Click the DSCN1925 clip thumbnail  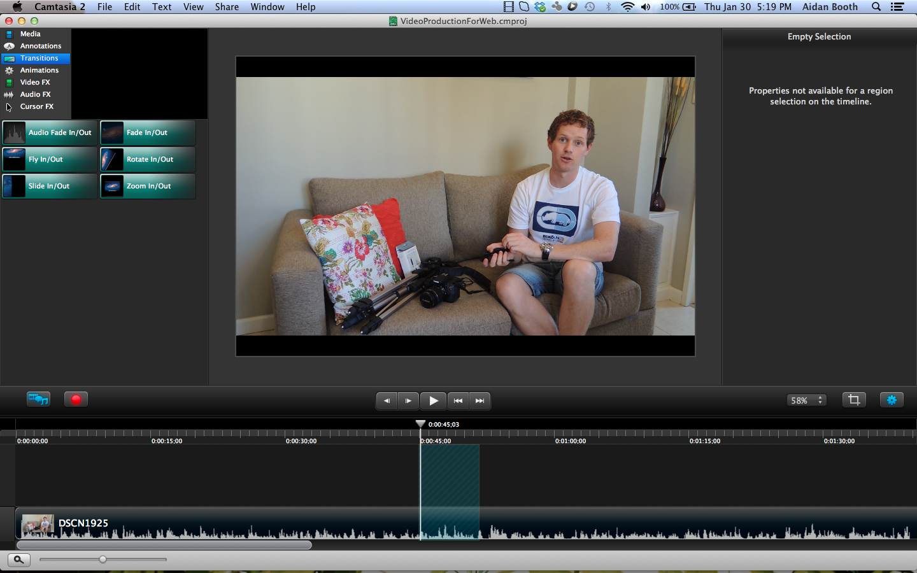coord(38,524)
